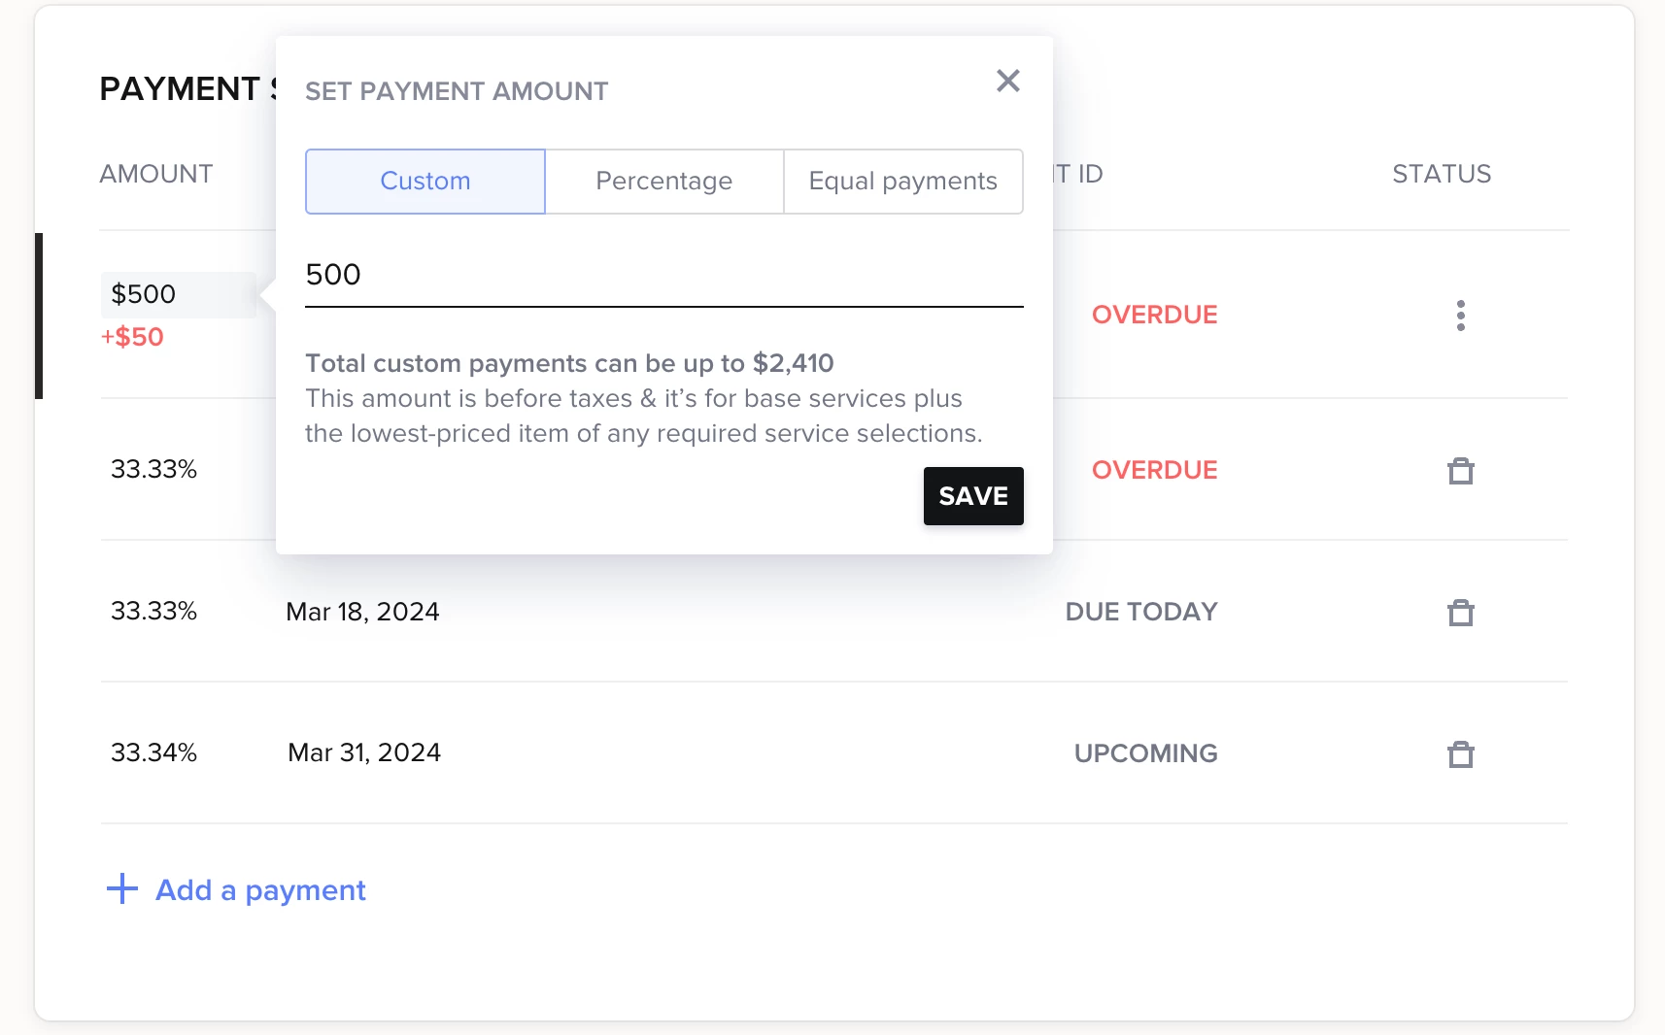Click the AMOUNT column header
The height and width of the screenshot is (1035, 1665).
click(155, 174)
